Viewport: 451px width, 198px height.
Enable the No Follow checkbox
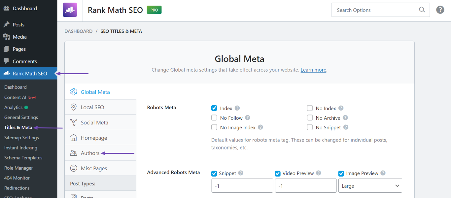(214, 118)
